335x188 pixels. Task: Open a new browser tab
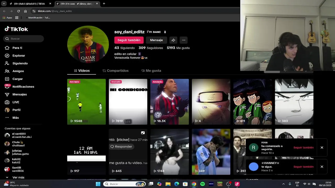click(x=104, y=4)
